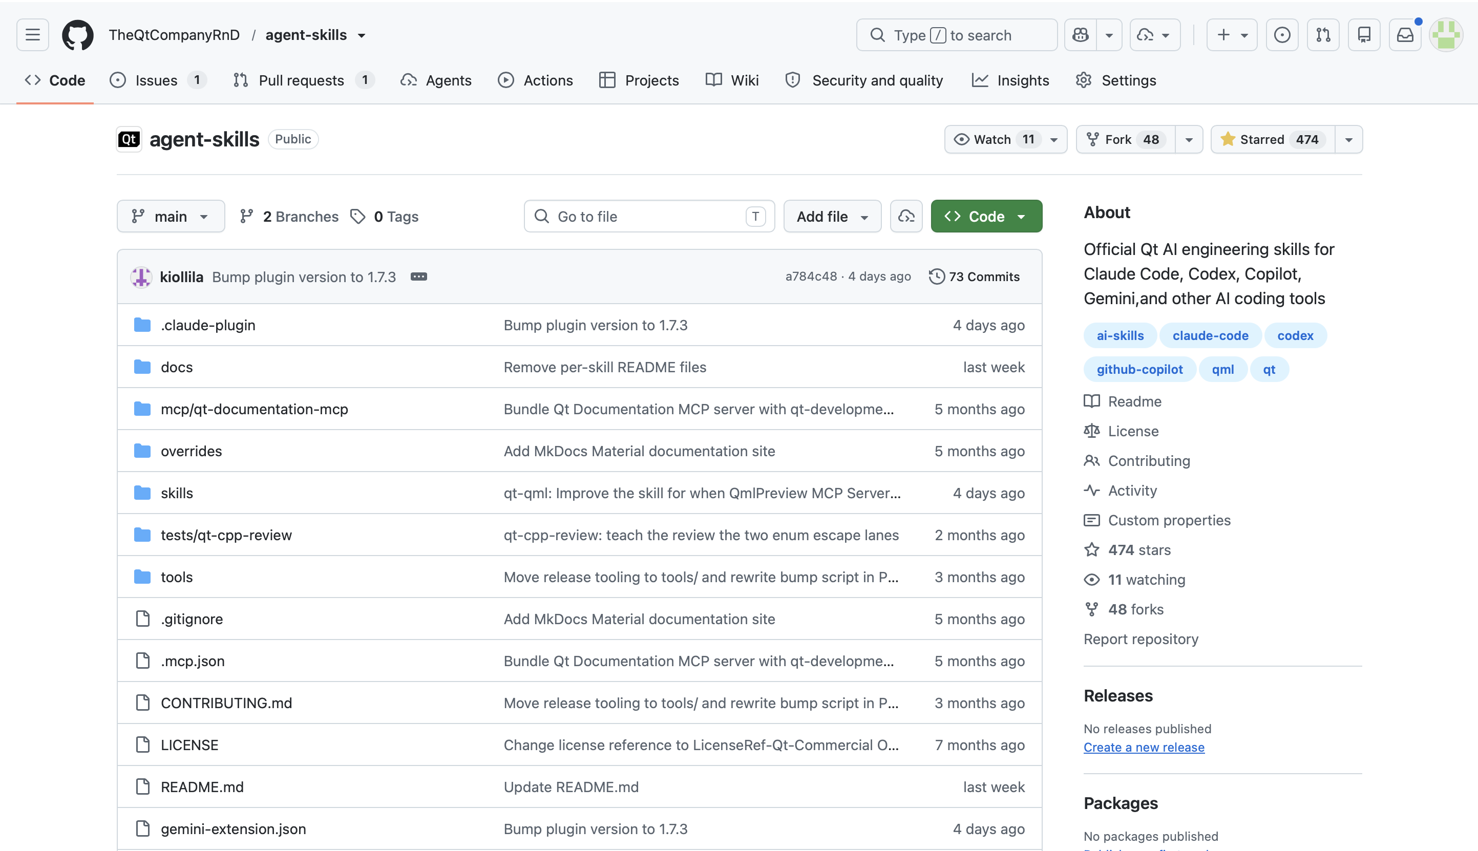Expand commit message ellipsis for latest commit

coord(418,276)
